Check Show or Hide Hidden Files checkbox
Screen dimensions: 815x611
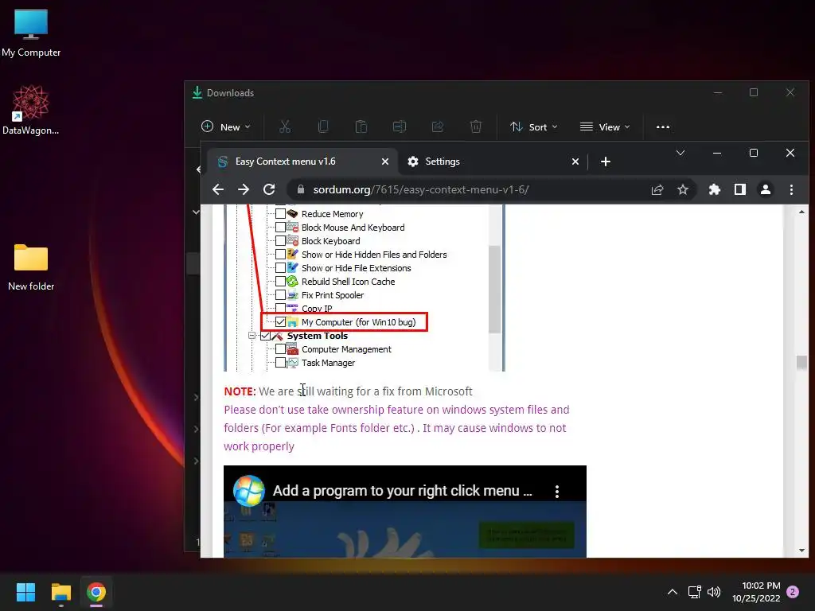click(280, 254)
